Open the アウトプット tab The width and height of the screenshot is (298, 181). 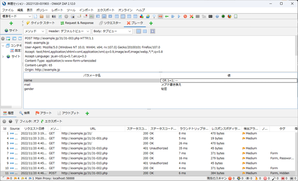68,113
